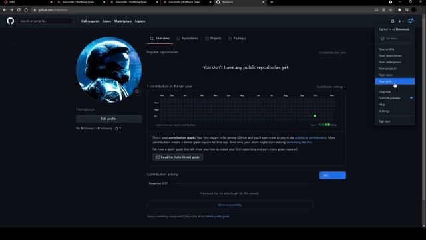The height and width of the screenshot is (240, 426).
Task: Click the site lock icon in address bar
Action: pos(35,10)
